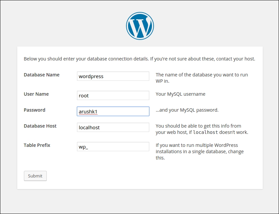279x214 pixels.
Task: Focus the Database Name input field
Action: point(113,76)
